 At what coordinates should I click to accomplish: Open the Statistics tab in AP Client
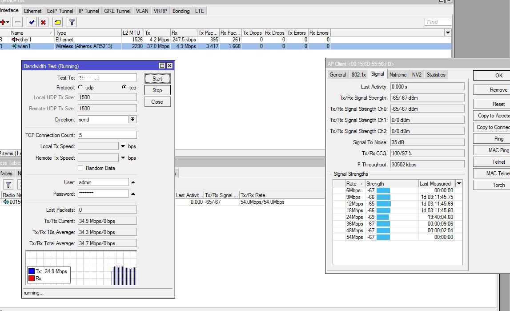(436, 74)
